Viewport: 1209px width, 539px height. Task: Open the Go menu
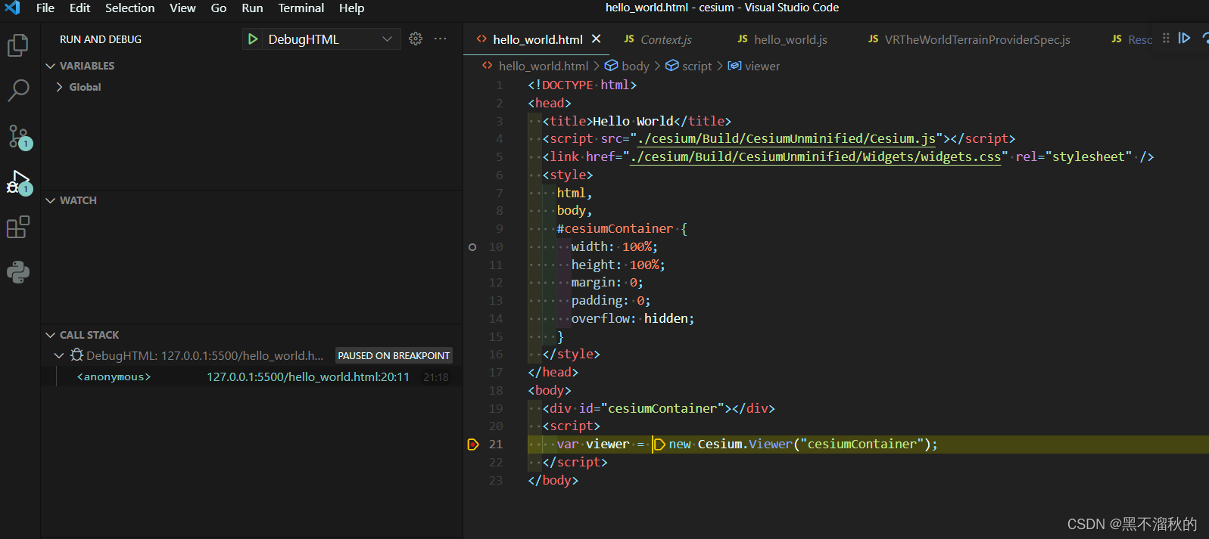pyautogui.click(x=219, y=8)
